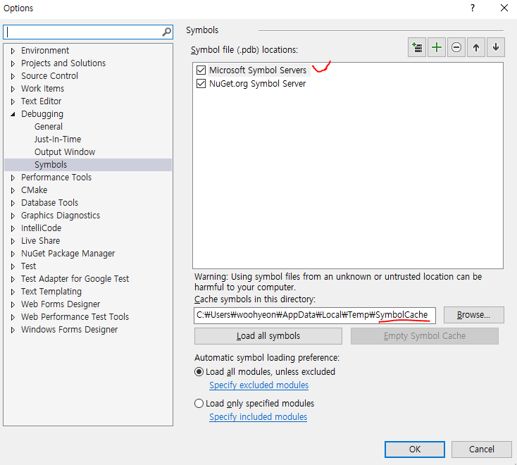Select Symbols in the options tree

(51, 165)
